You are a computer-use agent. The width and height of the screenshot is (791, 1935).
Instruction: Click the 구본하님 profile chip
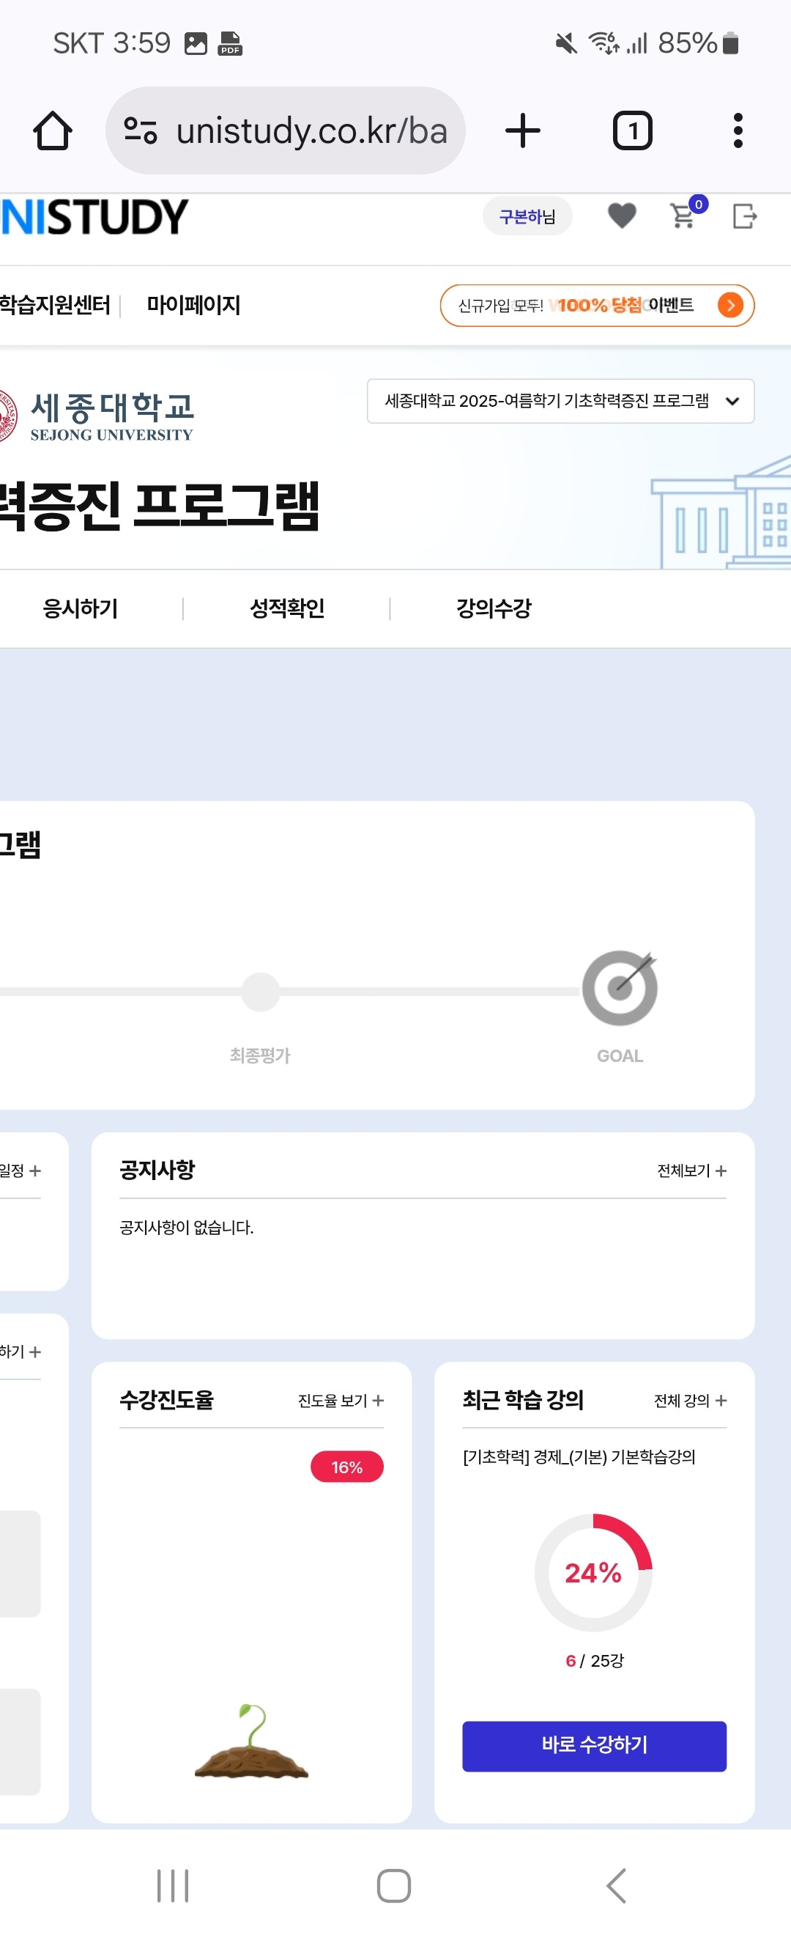[x=527, y=216]
